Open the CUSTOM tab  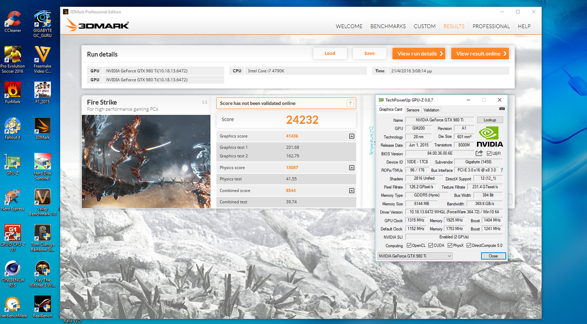[425, 26]
